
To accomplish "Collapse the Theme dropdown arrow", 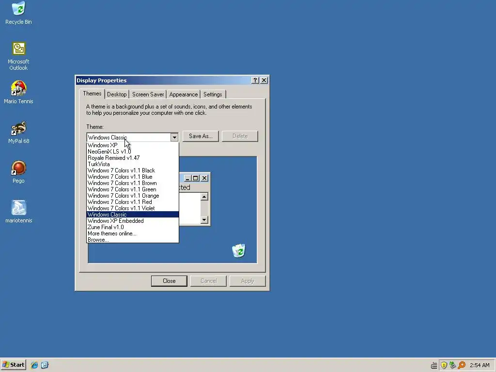I will (174, 138).
